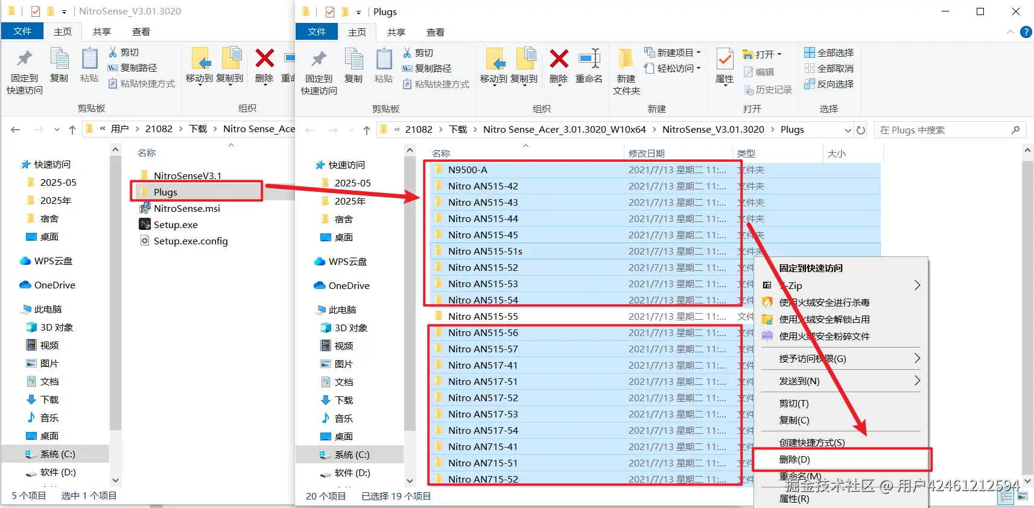Screen dimensions: 1034x508
Task: Open the Easy access (轻松访问) dropdown
Action: 673,68
